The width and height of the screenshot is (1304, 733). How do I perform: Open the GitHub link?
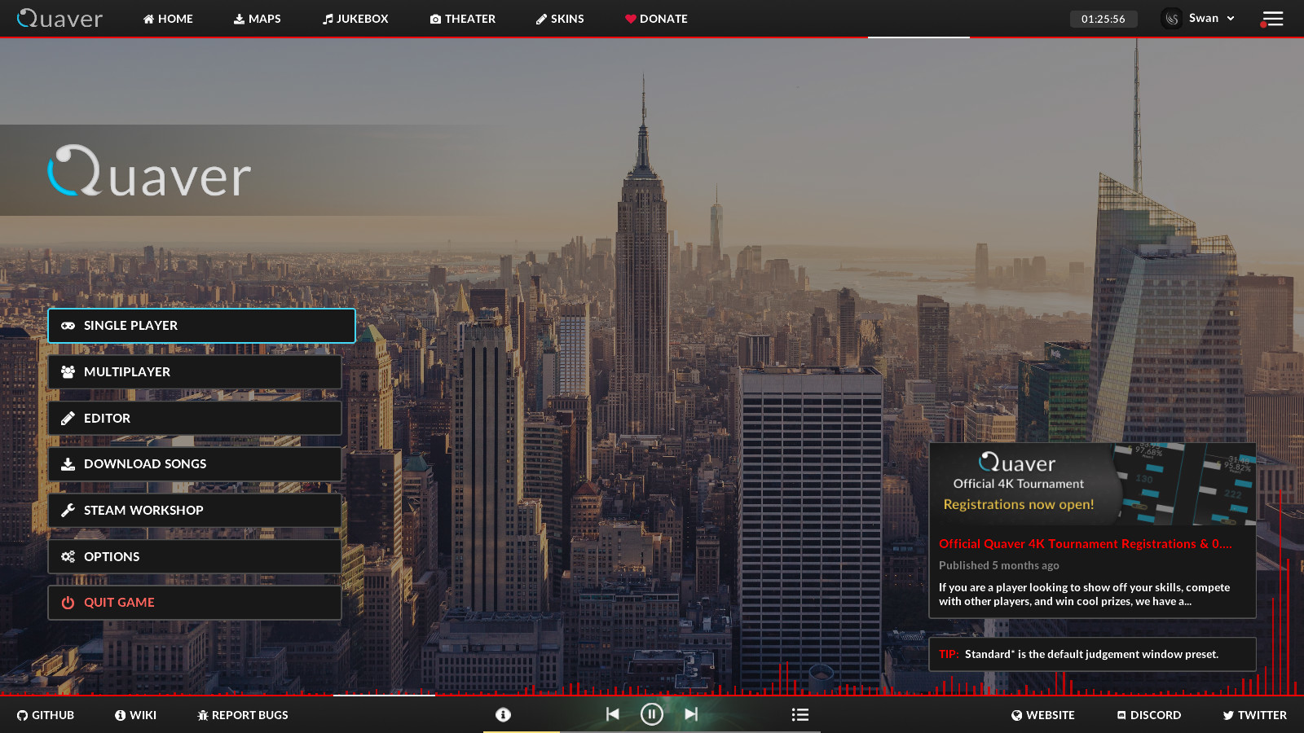pyautogui.click(x=46, y=715)
